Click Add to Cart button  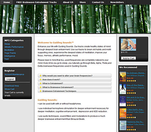[128, 58]
